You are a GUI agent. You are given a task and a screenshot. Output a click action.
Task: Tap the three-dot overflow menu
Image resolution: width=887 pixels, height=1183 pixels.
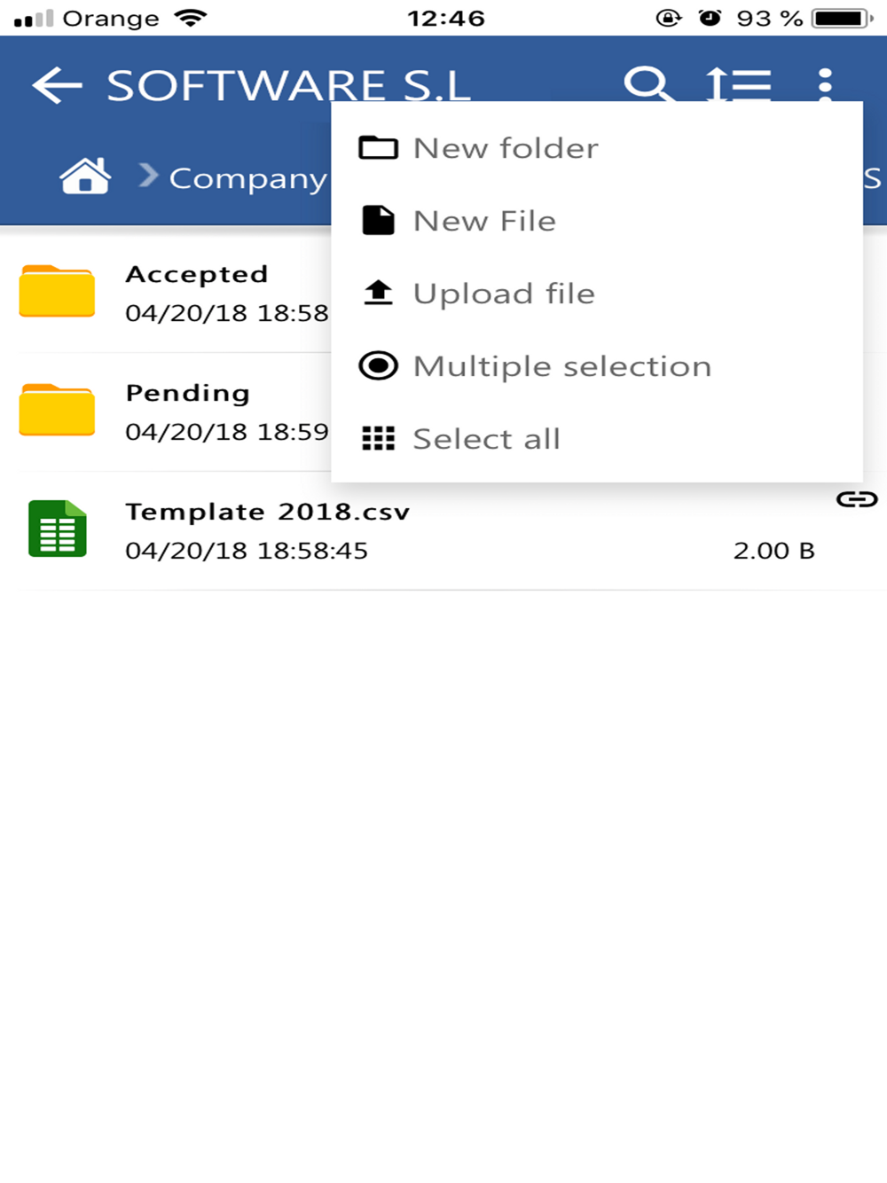tap(825, 84)
